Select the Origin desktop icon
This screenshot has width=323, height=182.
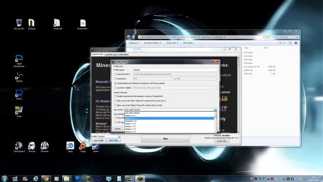click(83, 147)
